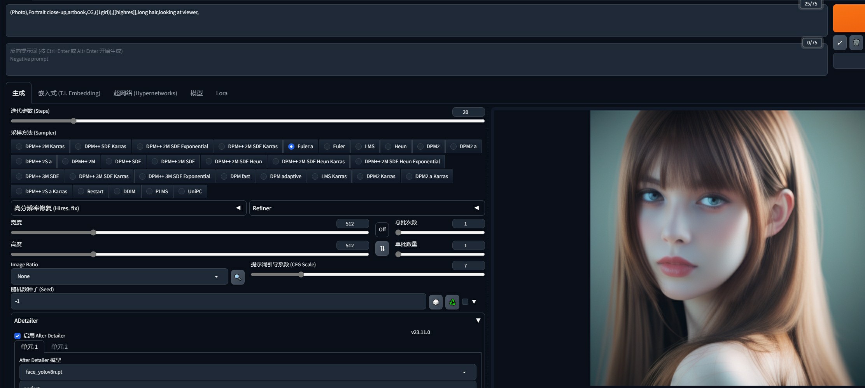Expand extra seed options triangle
Screen dimensions: 865x388
[x=474, y=302]
